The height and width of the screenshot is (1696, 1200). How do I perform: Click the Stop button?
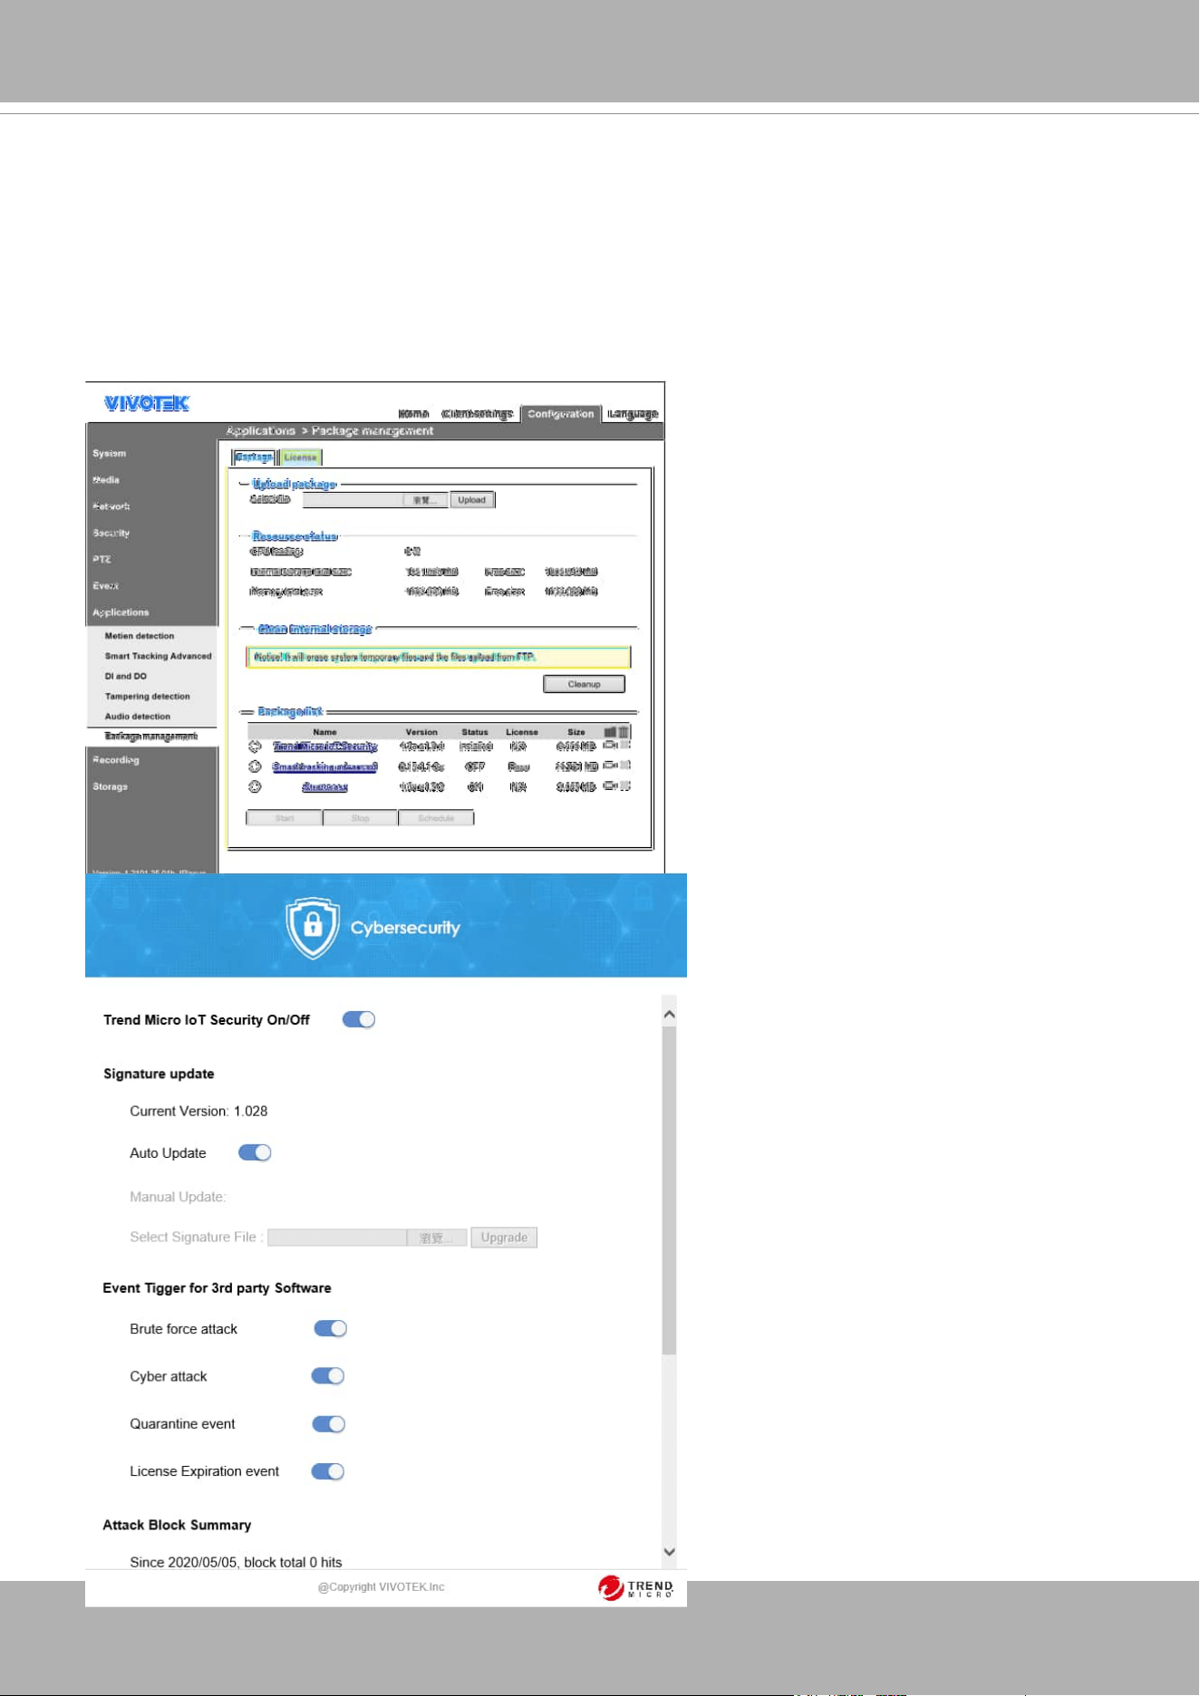(360, 818)
